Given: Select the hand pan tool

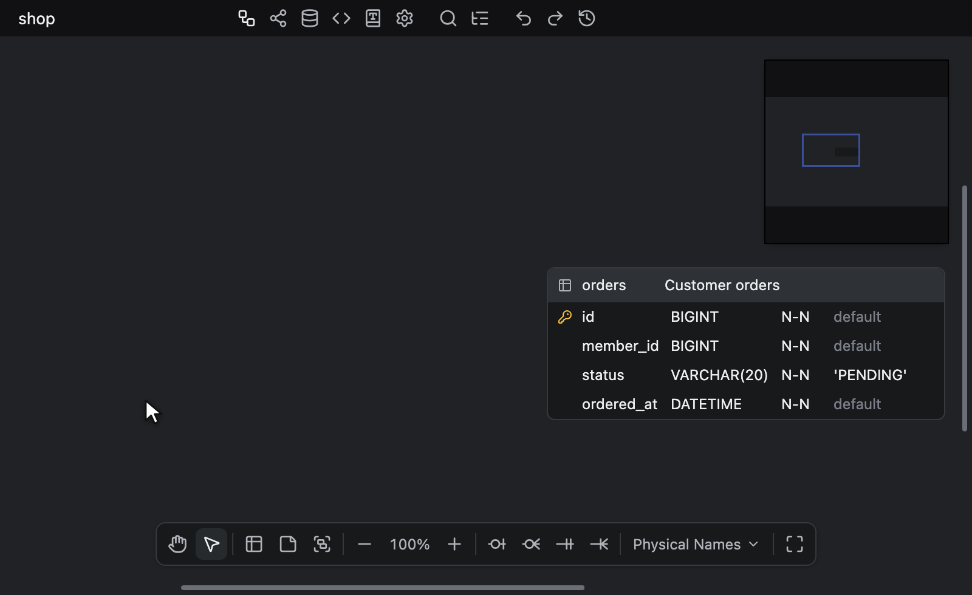Looking at the screenshot, I should 177,544.
